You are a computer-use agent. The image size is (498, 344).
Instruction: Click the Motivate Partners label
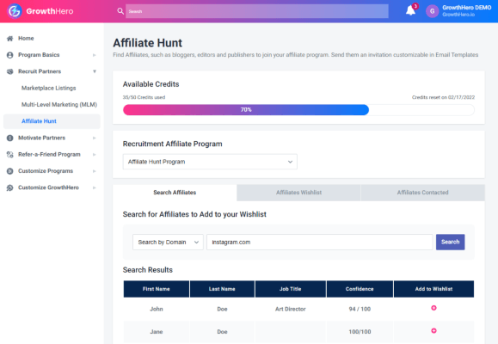pyautogui.click(x=41, y=138)
